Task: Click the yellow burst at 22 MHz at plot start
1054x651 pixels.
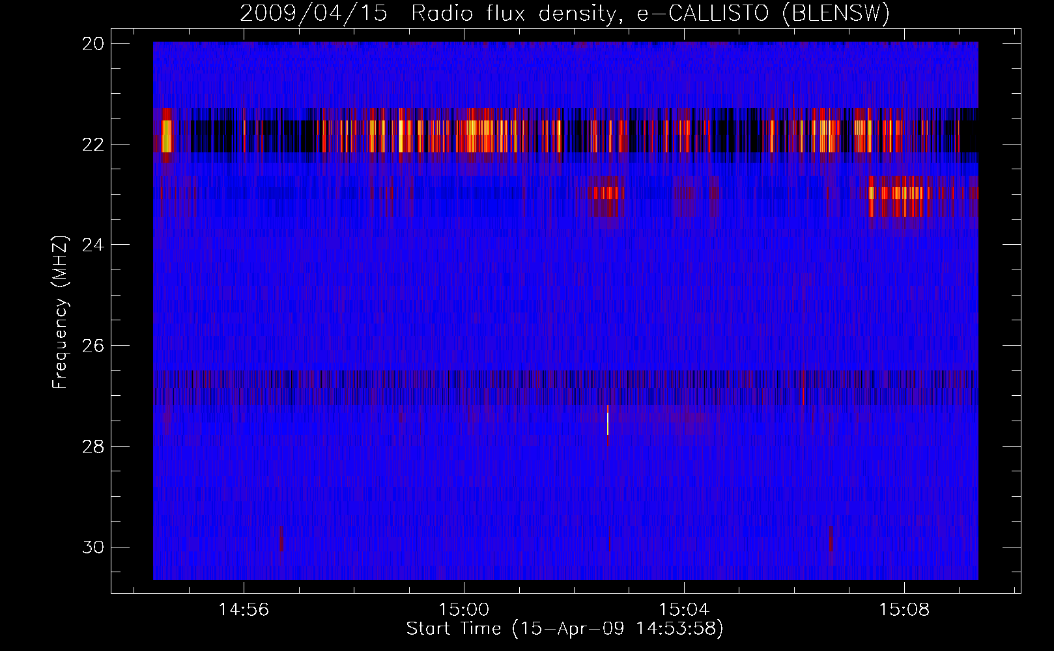Action: click(x=167, y=135)
